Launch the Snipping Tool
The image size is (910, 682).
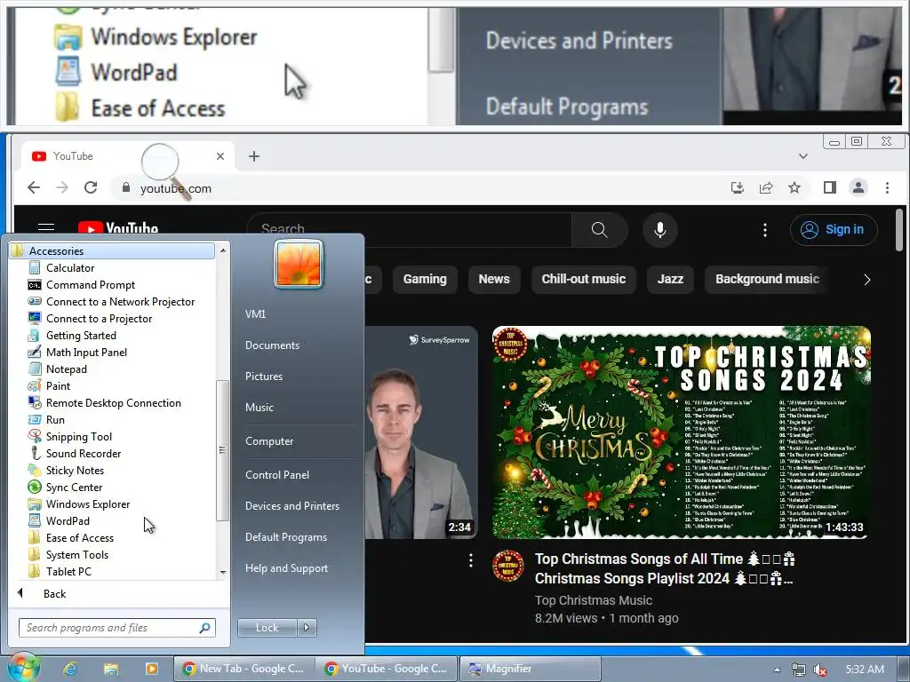tap(79, 436)
